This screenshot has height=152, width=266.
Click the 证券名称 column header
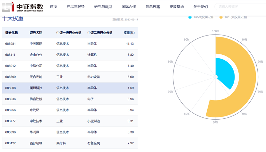click(x=36, y=33)
